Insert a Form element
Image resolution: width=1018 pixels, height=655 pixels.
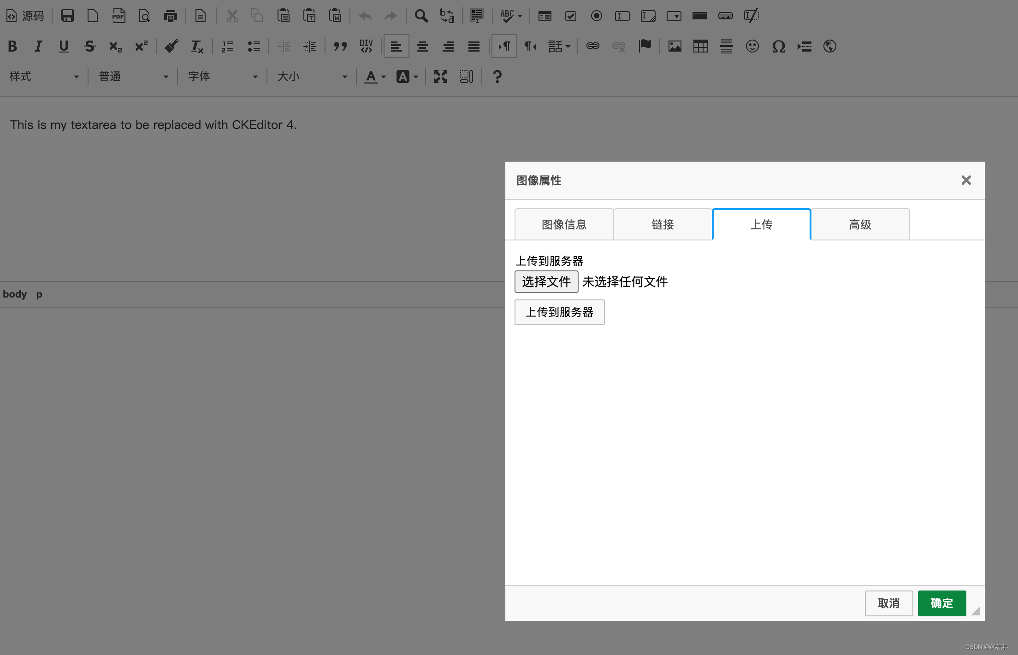[545, 16]
